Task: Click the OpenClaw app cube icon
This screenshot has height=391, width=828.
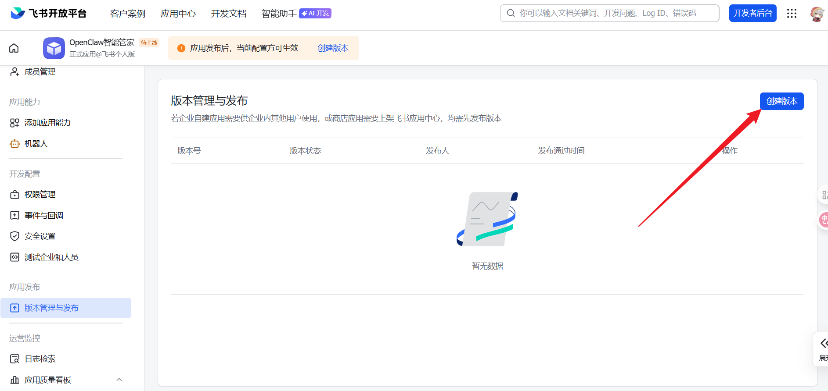Action: click(x=54, y=48)
